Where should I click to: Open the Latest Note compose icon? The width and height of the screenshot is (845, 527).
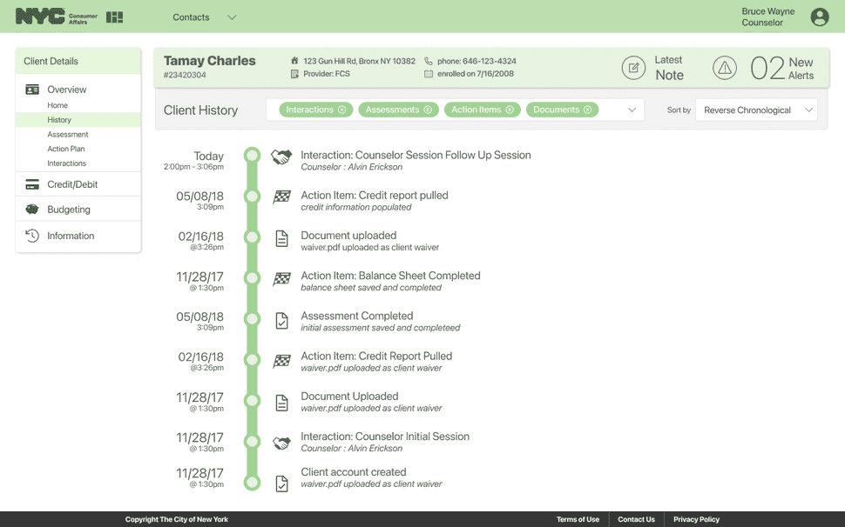click(633, 67)
